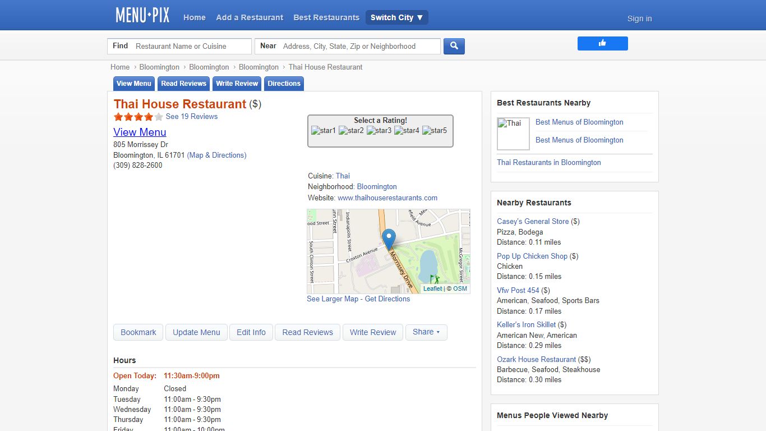Focus the Restaurant Name or Cuisine field
This screenshot has width=766, height=431.
click(192, 46)
